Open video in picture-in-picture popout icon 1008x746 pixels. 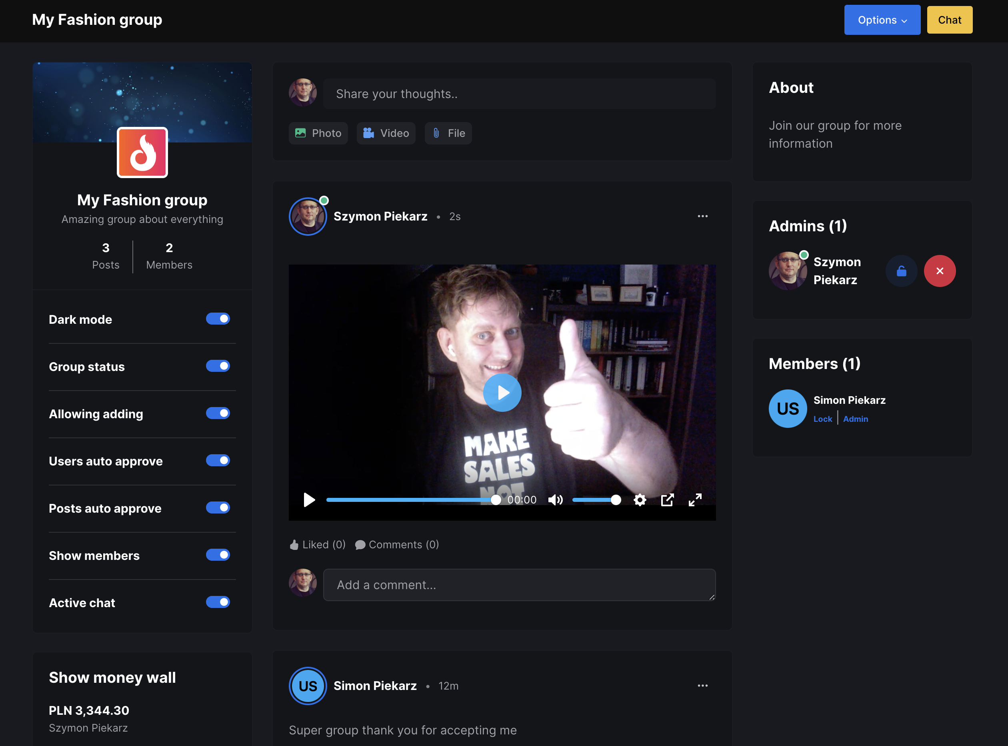(667, 500)
